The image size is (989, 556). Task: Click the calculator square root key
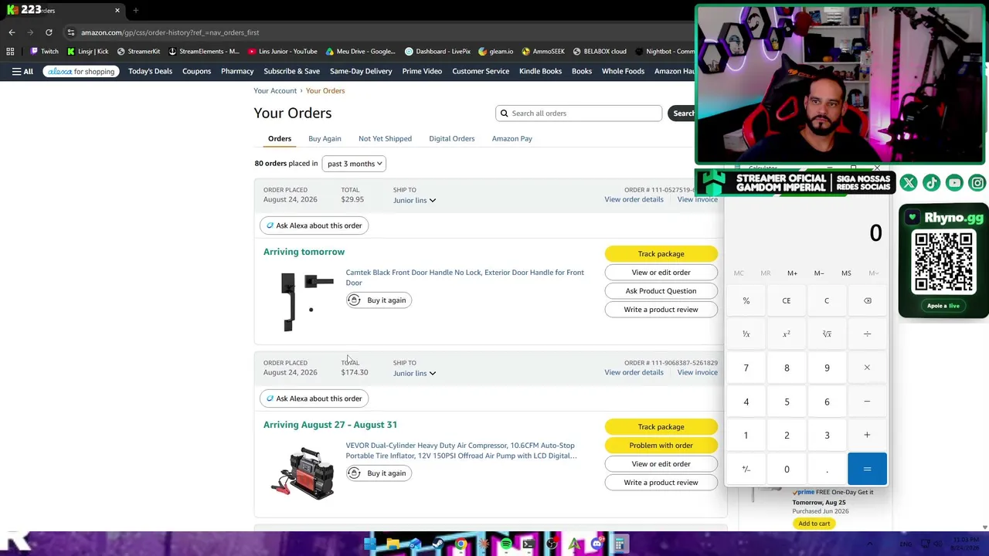pyautogui.click(x=827, y=334)
